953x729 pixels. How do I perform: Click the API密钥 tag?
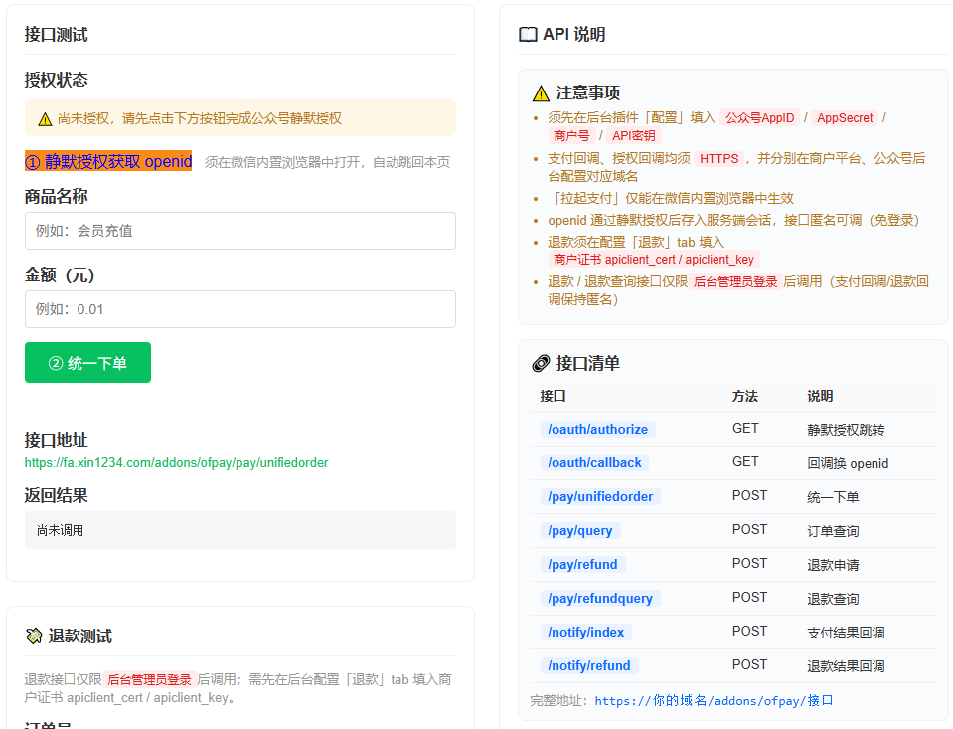click(x=633, y=135)
